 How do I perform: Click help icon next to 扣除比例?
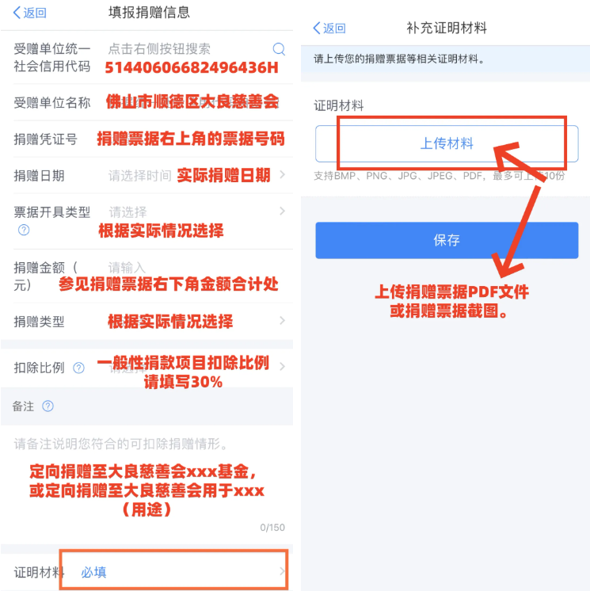[78, 368]
